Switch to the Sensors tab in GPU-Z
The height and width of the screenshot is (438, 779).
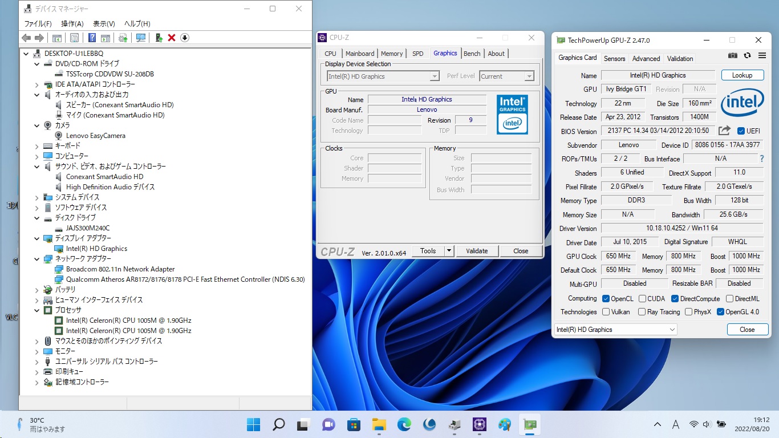[x=614, y=58]
